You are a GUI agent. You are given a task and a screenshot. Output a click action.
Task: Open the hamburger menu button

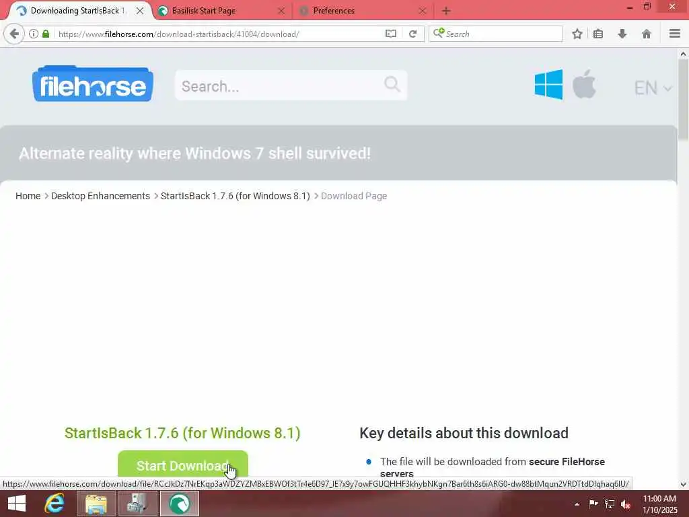point(675,34)
